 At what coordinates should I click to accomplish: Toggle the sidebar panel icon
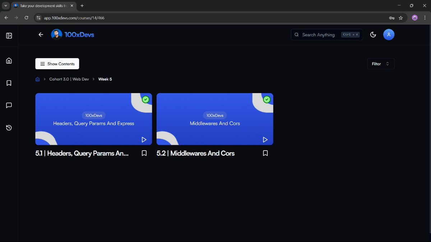point(9,35)
